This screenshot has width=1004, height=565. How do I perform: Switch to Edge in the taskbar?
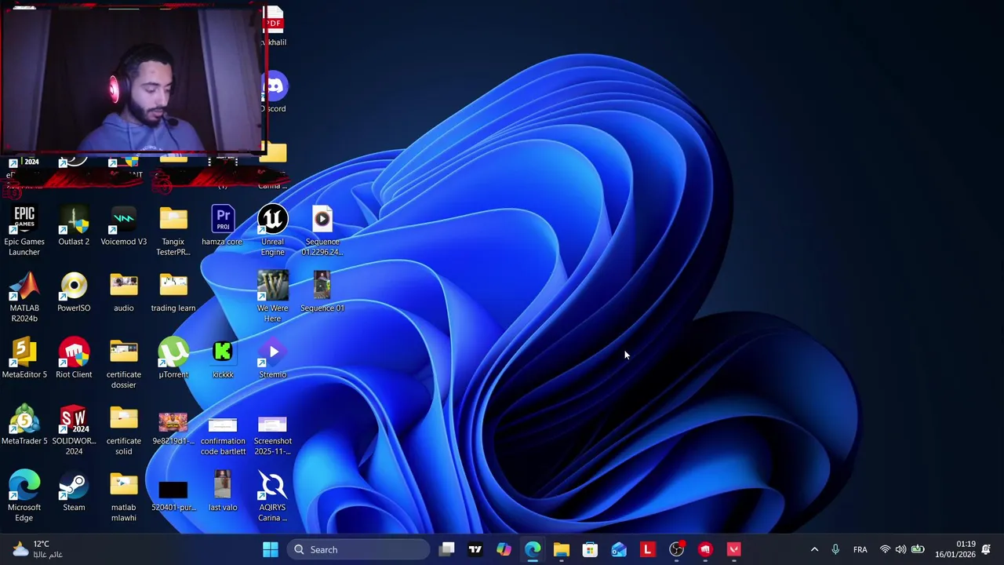(x=533, y=549)
